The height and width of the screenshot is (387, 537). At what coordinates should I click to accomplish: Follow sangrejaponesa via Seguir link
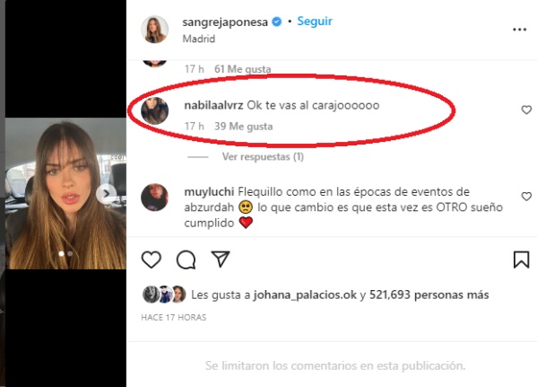click(315, 22)
